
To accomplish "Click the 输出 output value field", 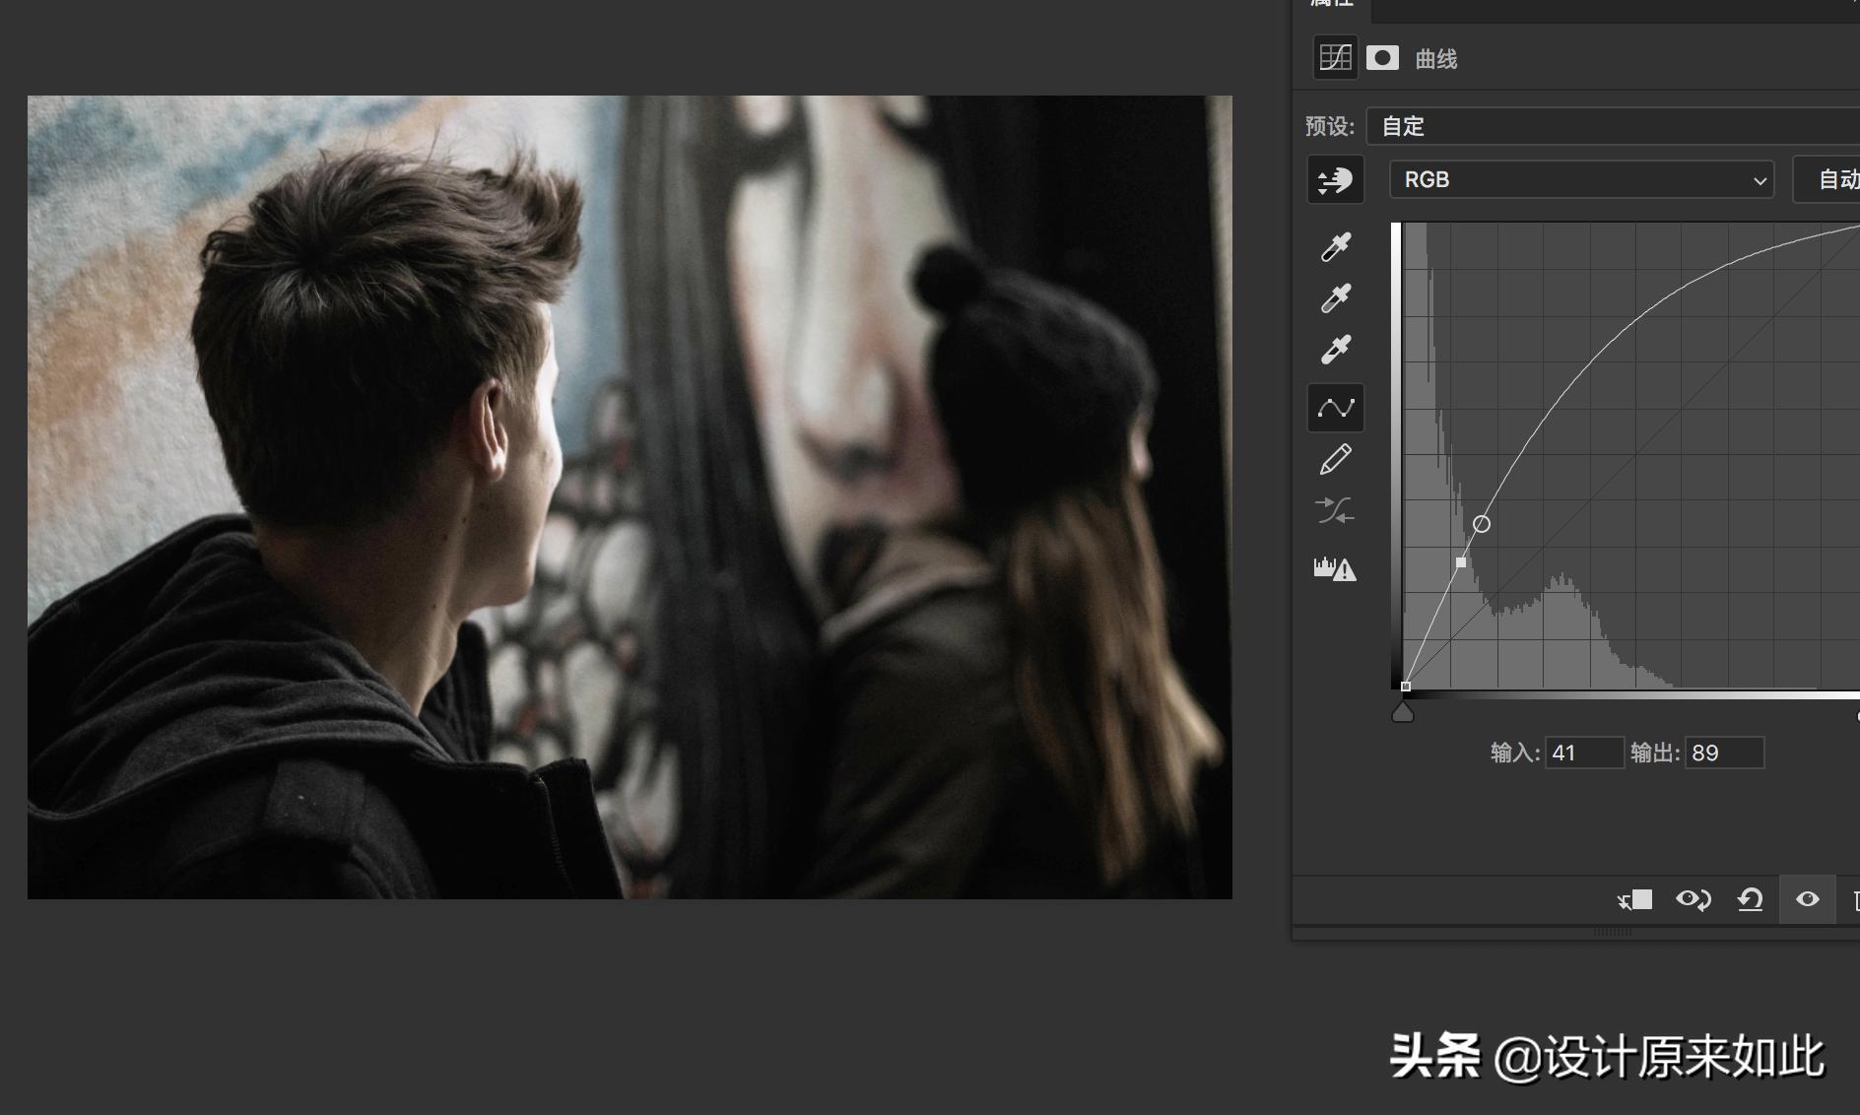I will (1724, 753).
